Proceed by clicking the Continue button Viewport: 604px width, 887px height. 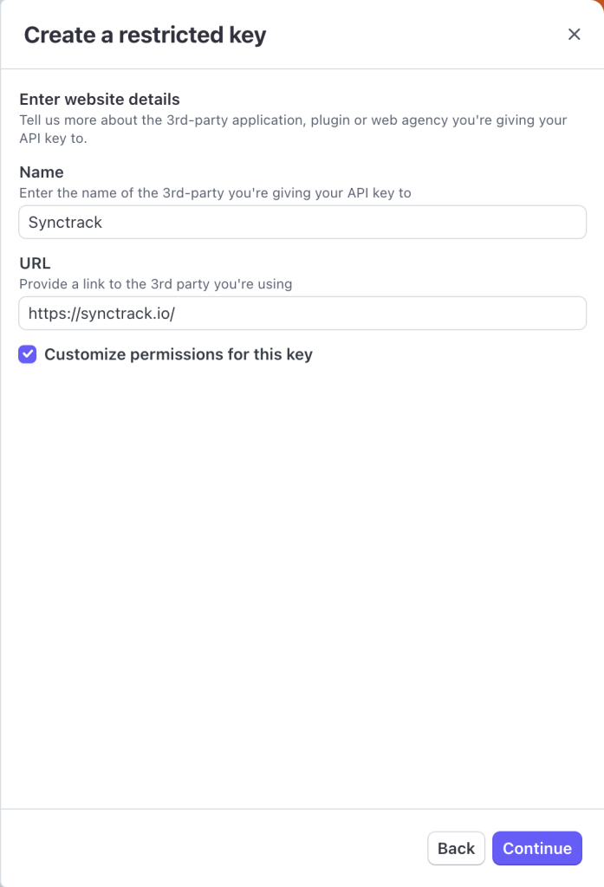coord(537,848)
